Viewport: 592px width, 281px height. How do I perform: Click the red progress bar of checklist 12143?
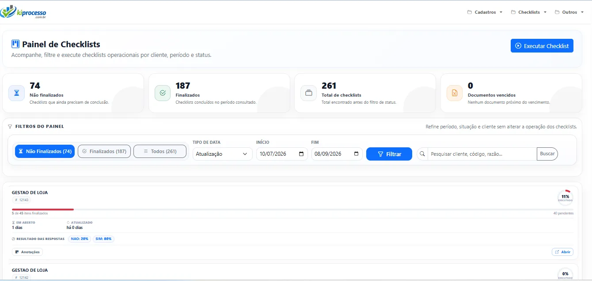(43, 210)
